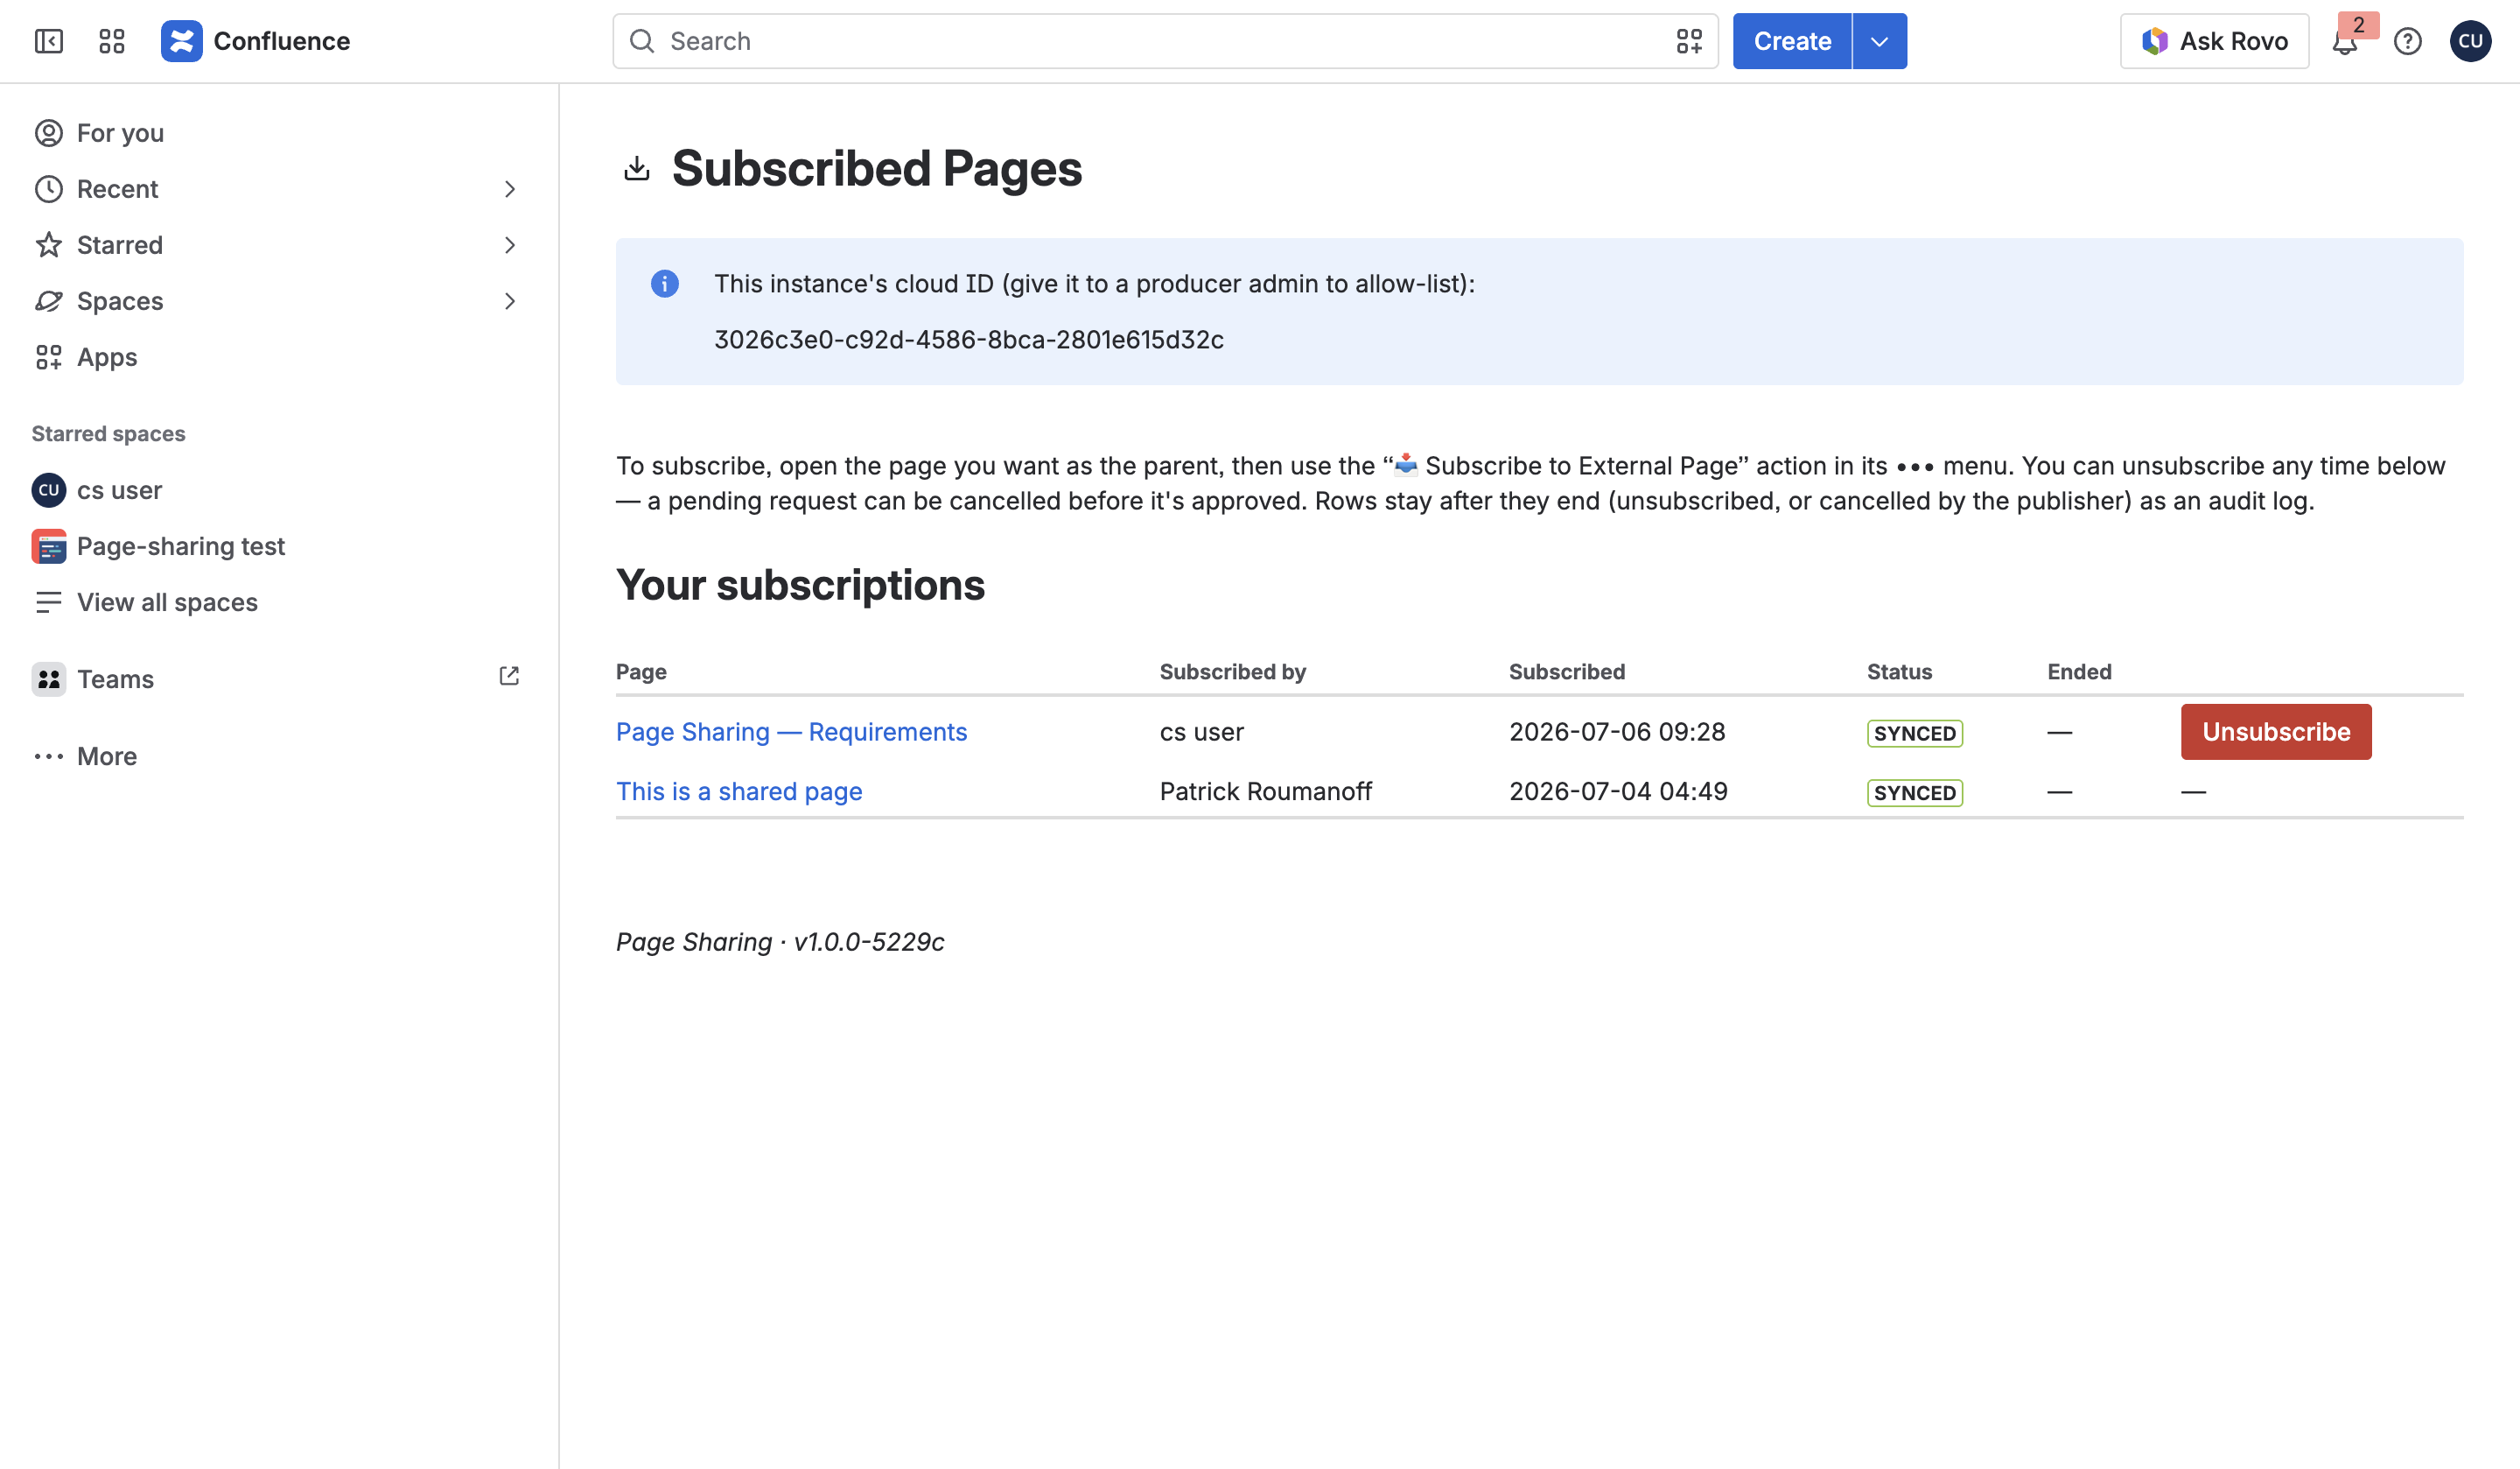The image size is (2520, 1469).
Task: Click the Teams external link icon
Action: 509,677
